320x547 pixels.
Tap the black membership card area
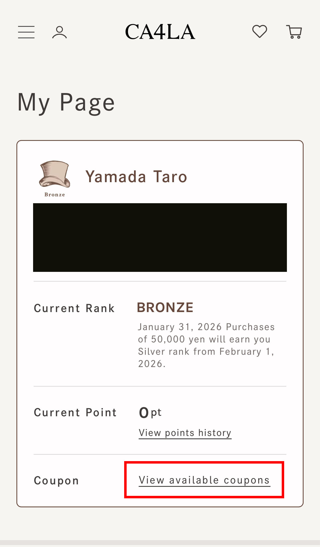point(160,237)
